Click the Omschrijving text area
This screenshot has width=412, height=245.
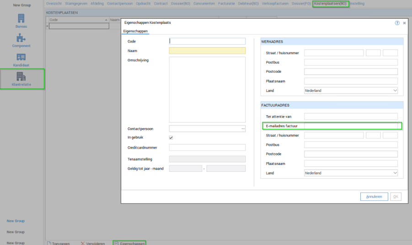point(207,89)
